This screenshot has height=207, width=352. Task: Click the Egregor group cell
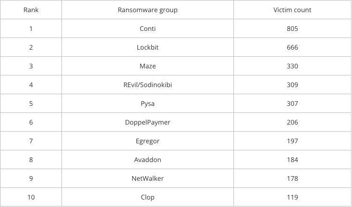[x=148, y=141]
